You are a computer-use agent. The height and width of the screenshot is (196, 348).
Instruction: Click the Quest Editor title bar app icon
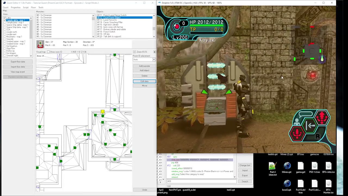point(4,3)
